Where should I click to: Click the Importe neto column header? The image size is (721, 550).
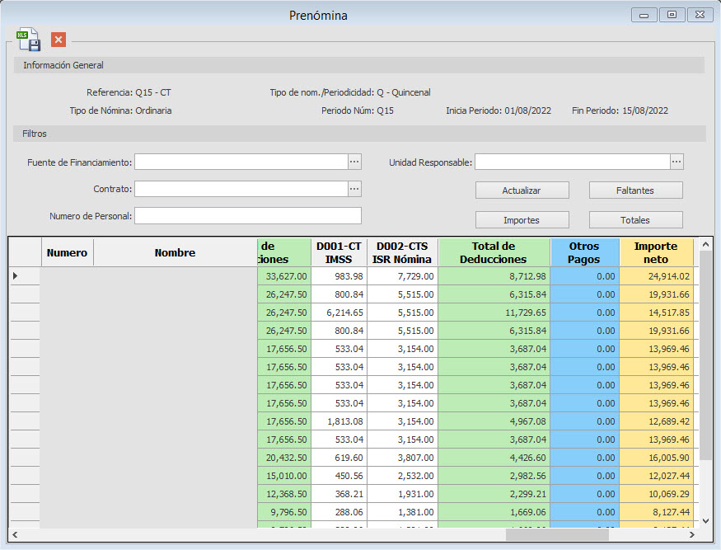656,252
